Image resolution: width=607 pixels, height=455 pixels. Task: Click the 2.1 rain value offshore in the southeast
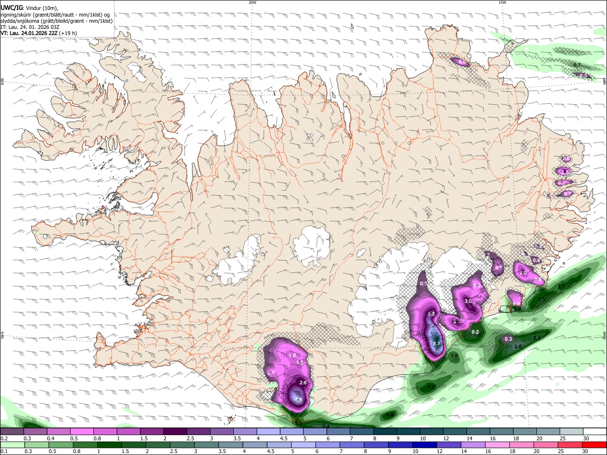537,338
